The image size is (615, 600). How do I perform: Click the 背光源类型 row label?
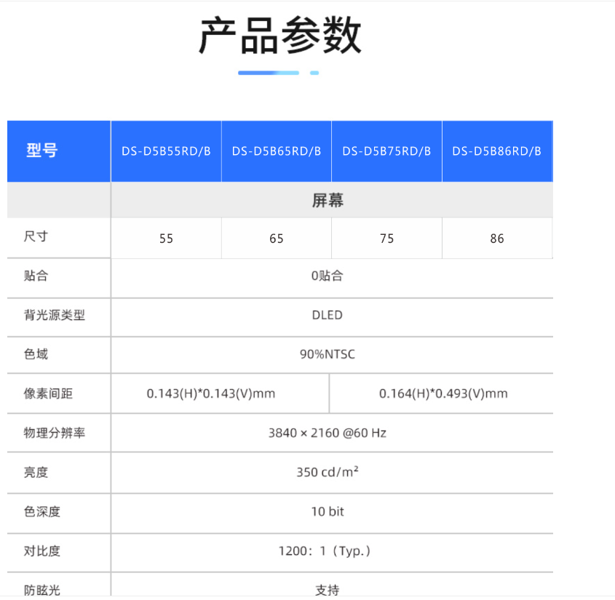[x=55, y=315]
